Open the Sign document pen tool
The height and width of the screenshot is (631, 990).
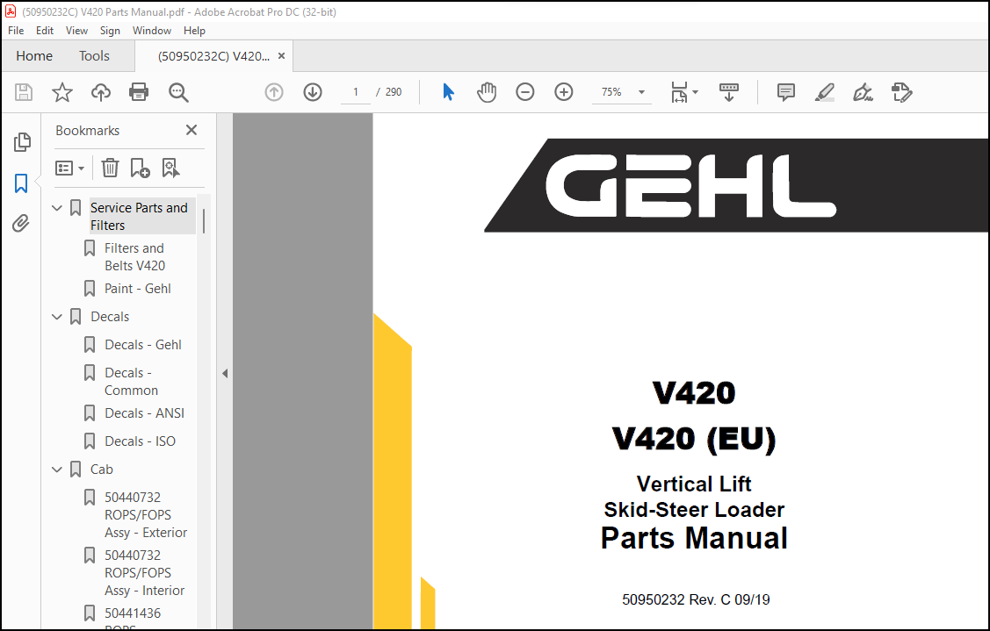pos(864,92)
